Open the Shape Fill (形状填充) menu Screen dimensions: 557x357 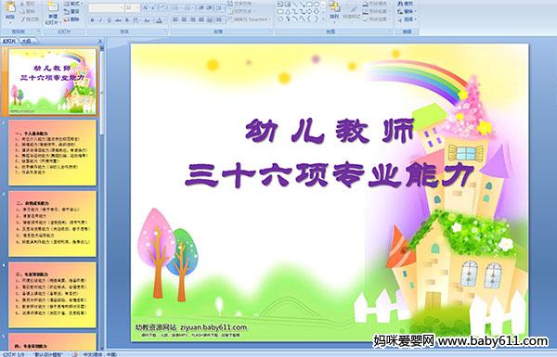click(x=376, y=4)
